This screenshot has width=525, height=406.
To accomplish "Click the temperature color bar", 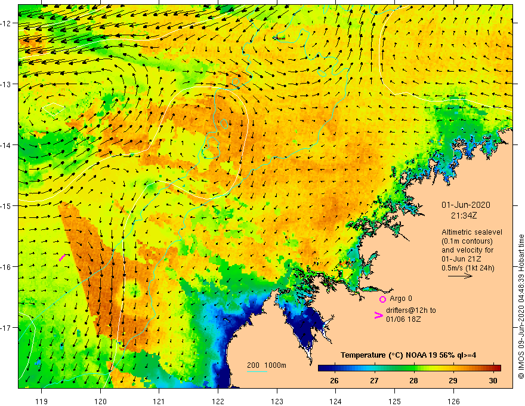I will (x=409, y=368).
